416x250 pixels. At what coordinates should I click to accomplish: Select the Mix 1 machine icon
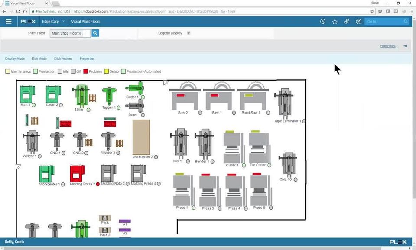coord(179,144)
